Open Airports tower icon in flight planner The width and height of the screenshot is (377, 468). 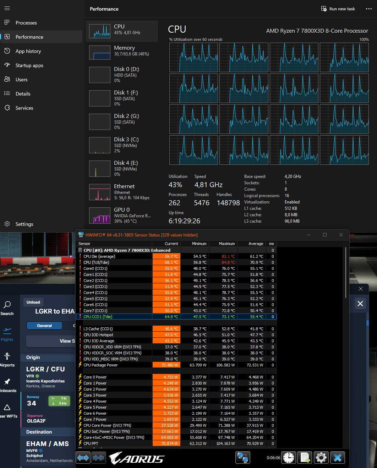7,359
